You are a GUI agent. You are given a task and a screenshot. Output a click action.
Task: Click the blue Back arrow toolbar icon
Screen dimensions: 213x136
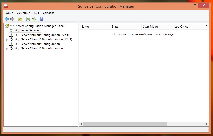click(x=7, y=19)
